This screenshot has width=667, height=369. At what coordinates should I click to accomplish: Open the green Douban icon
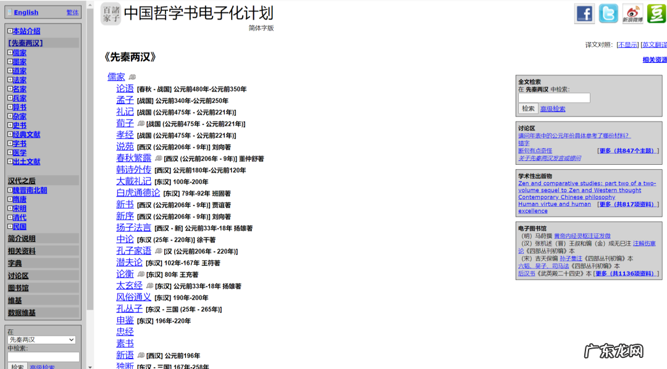(656, 14)
